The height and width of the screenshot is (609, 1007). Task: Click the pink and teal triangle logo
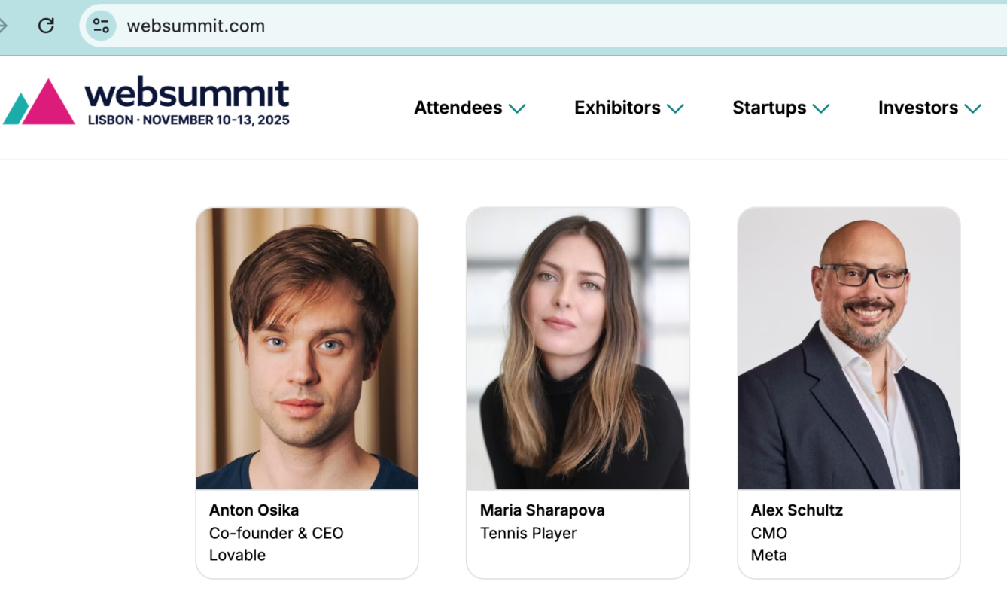pyautogui.click(x=39, y=102)
